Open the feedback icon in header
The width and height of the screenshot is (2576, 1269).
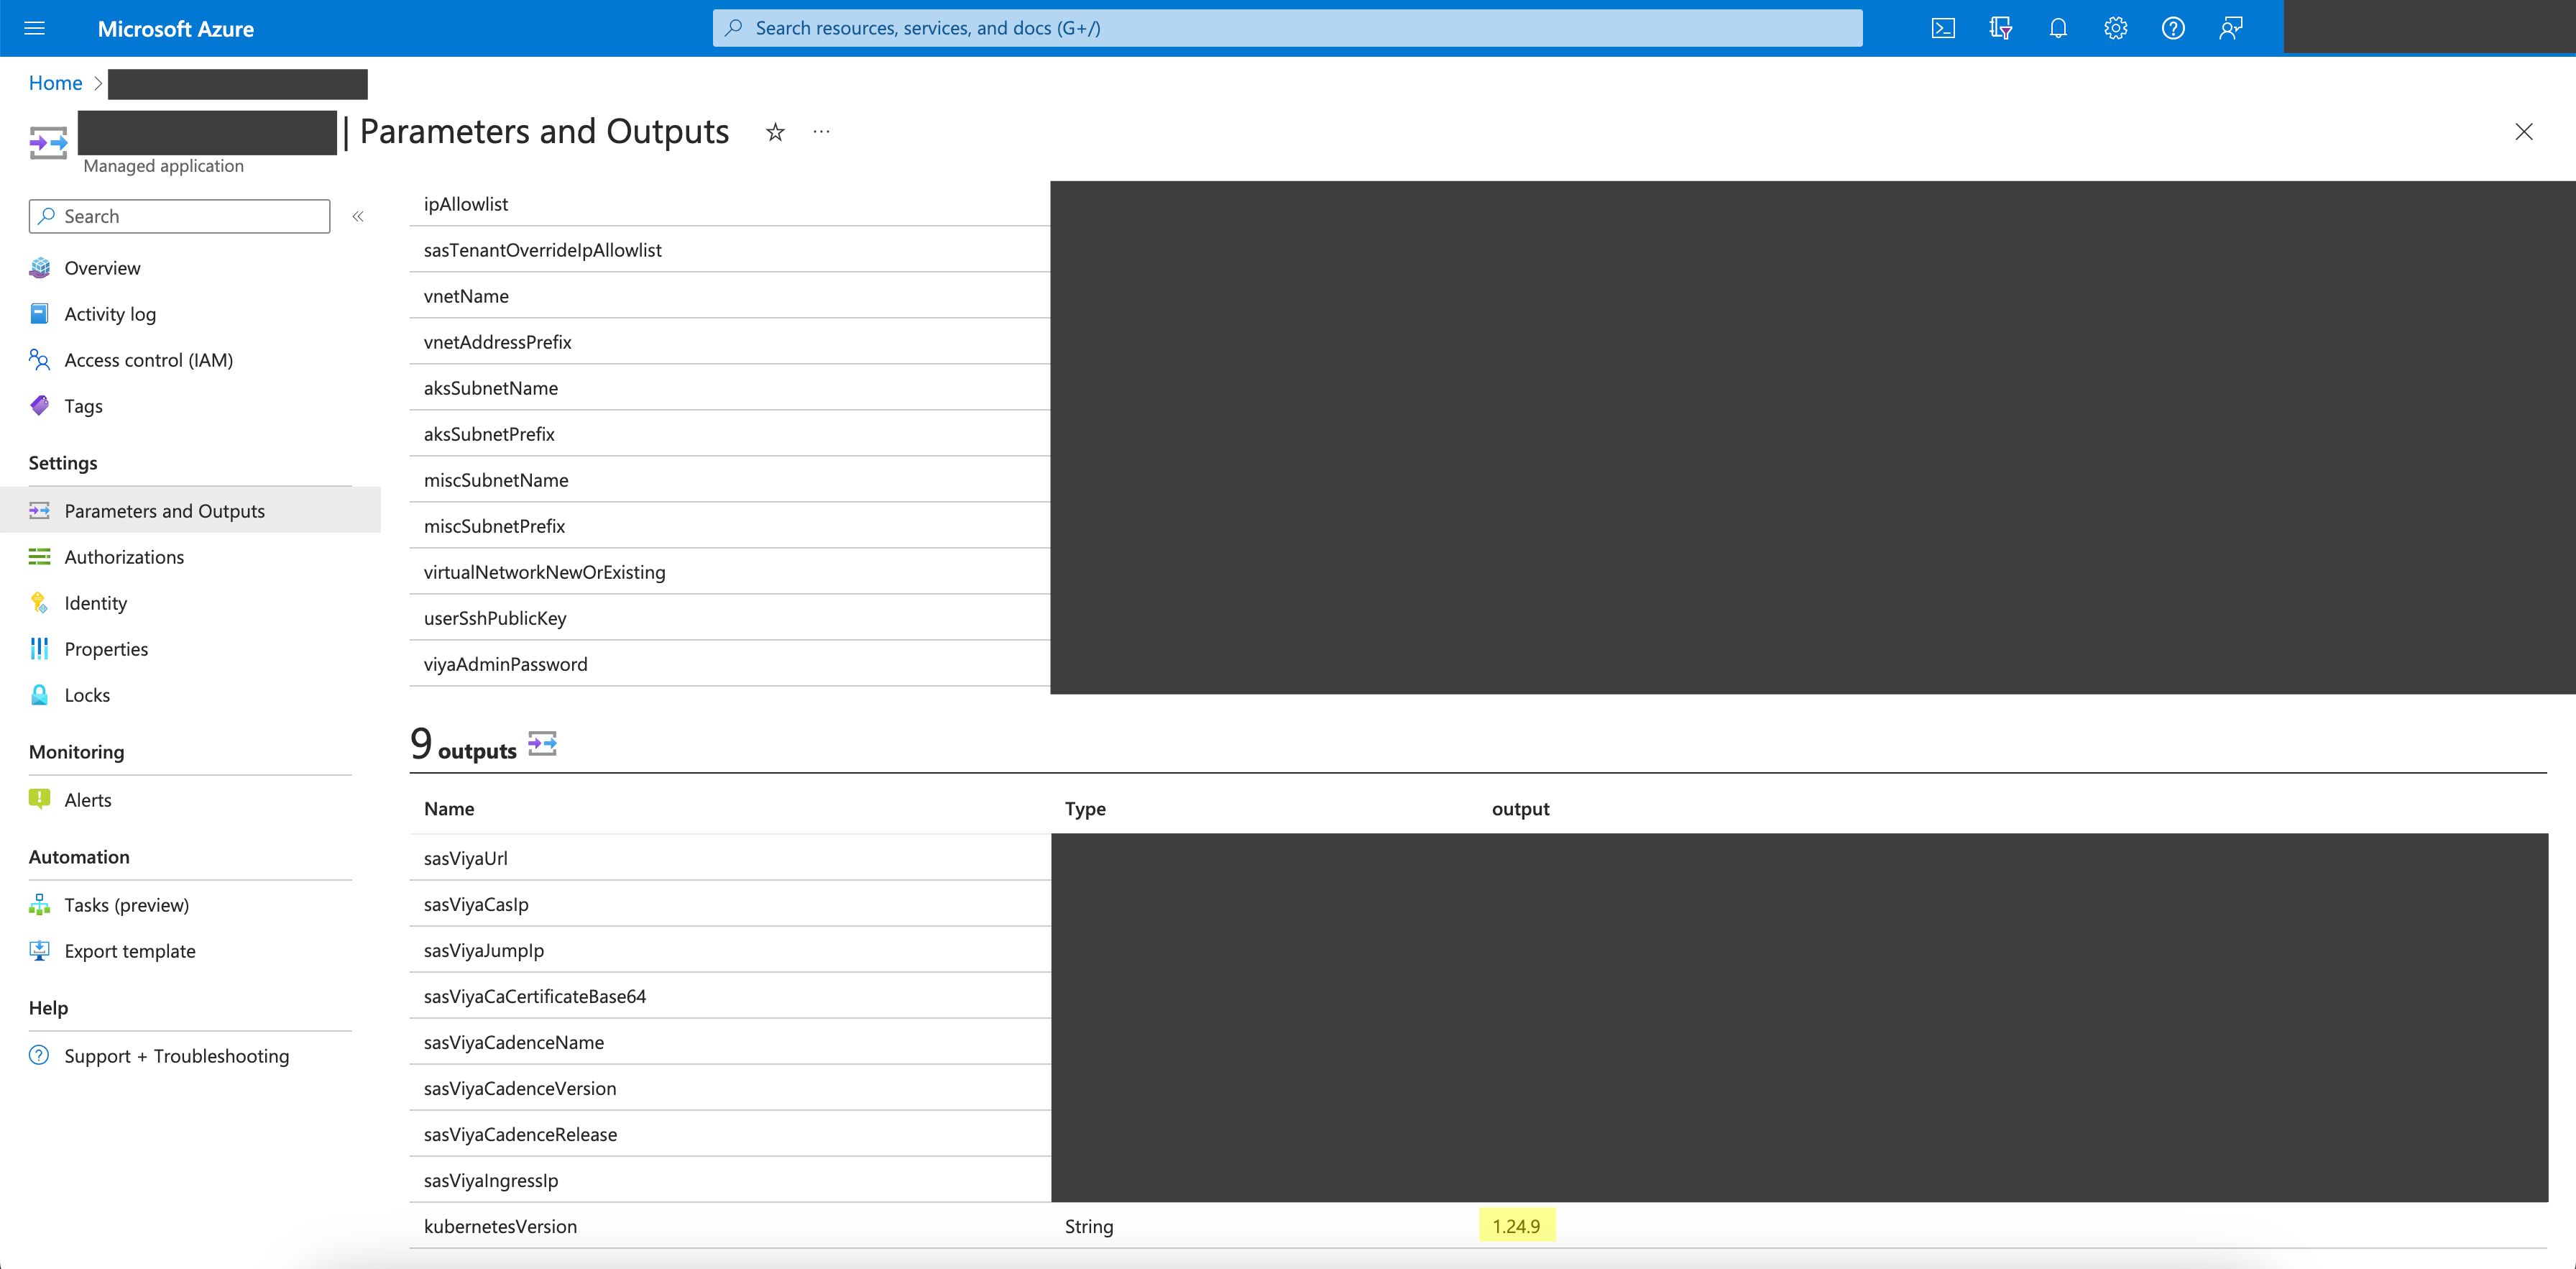coord(2231,28)
